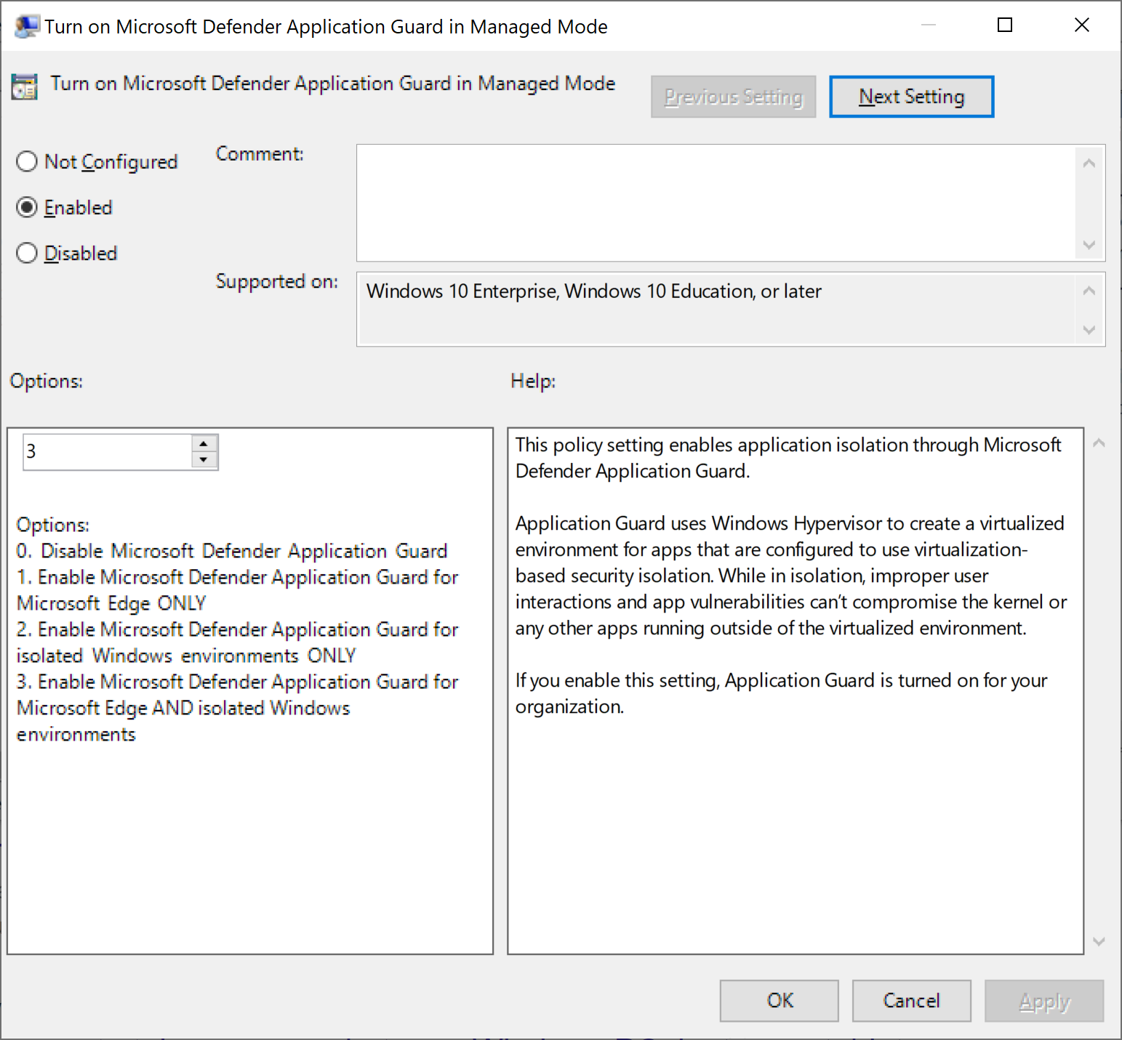The width and height of the screenshot is (1122, 1040).
Task: Click the dialog's title bar application icon
Action: coord(26,25)
